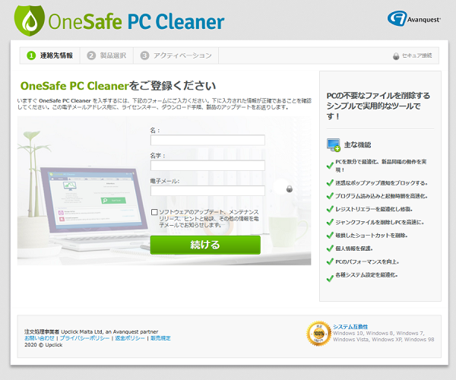
Task: Open the 返金ポリシー link
Action: pos(130,338)
